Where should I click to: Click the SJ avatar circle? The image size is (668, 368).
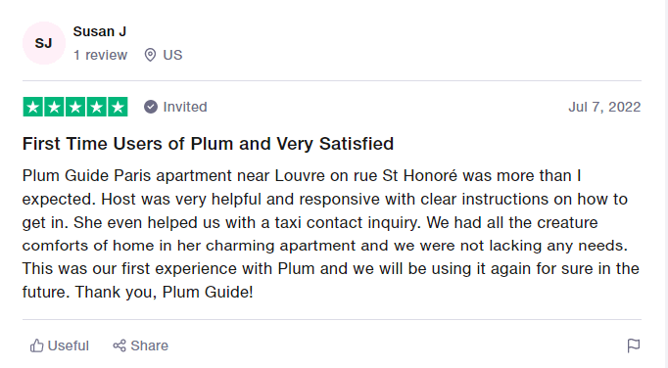tap(44, 43)
